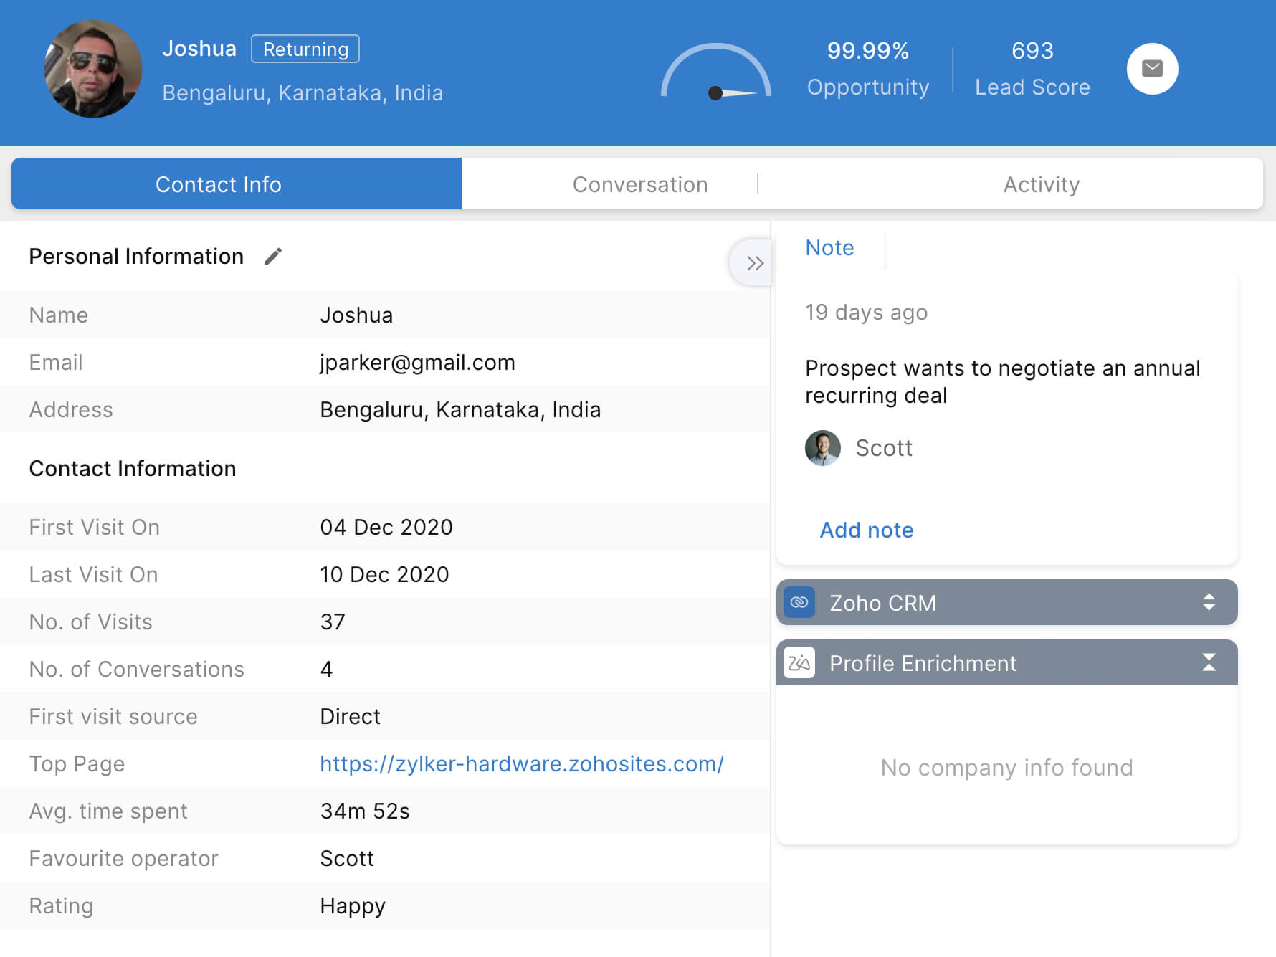Switch to the Conversation tab
The image size is (1276, 957).
pos(639,184)
